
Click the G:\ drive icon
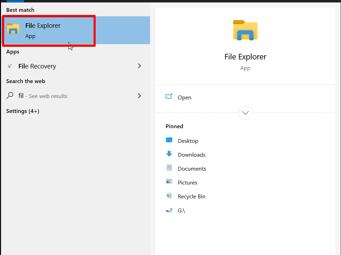tap(169, 210)
